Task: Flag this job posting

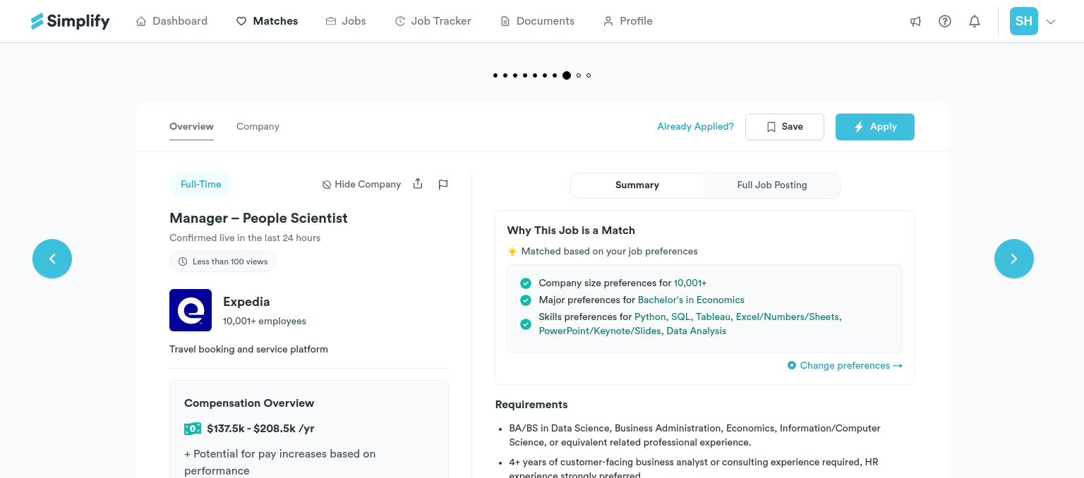Action: [x=443, y=185]
